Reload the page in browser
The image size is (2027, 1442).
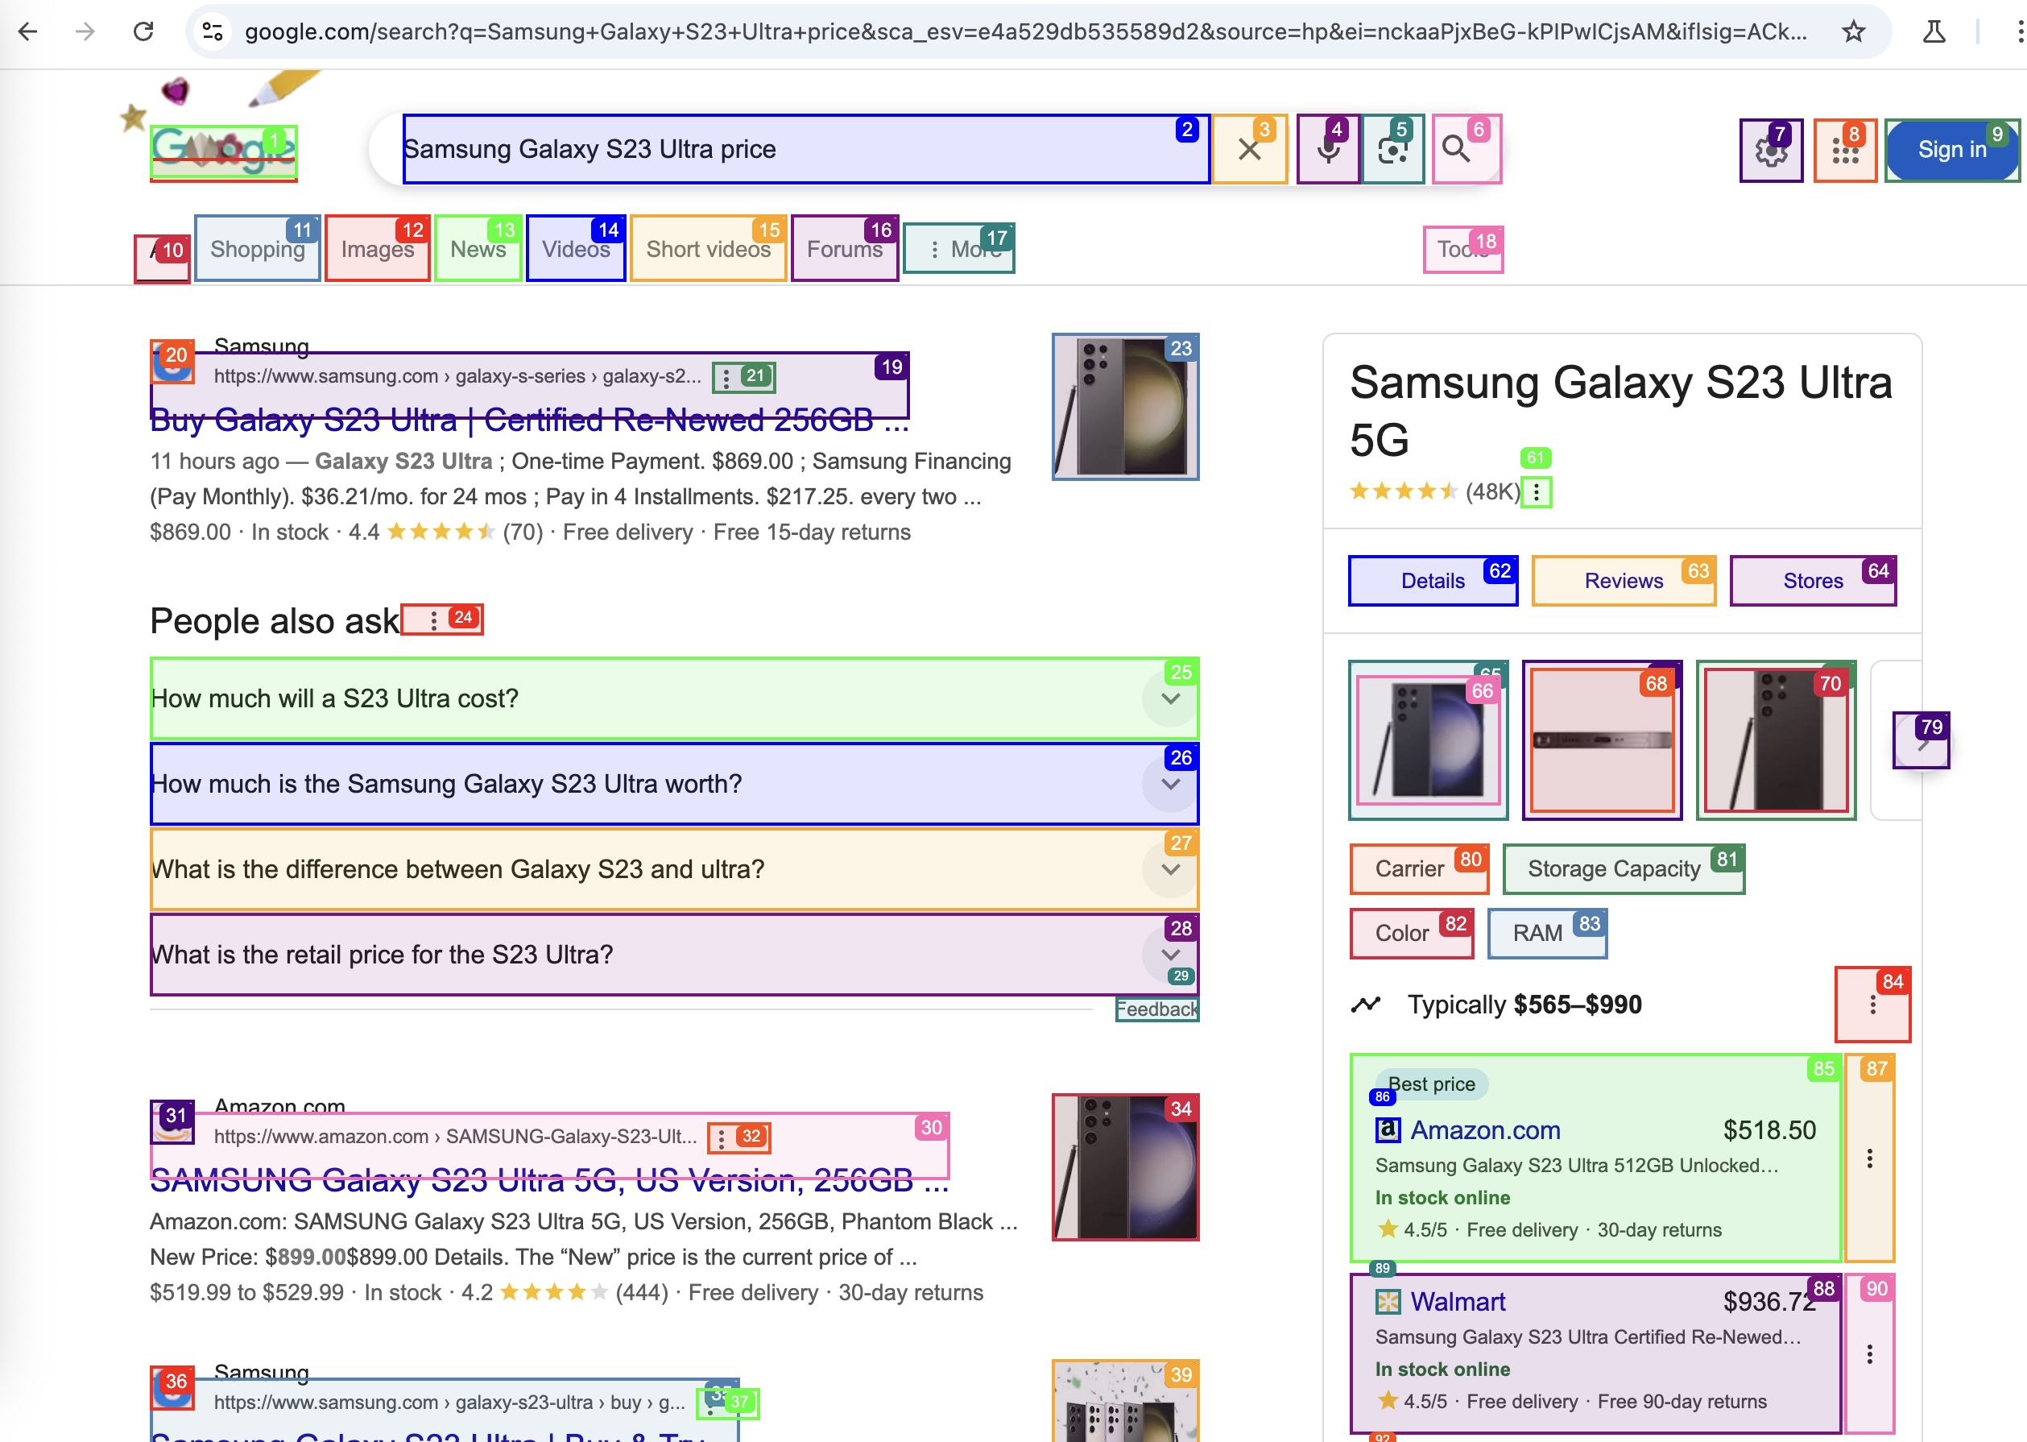point(143,32)
